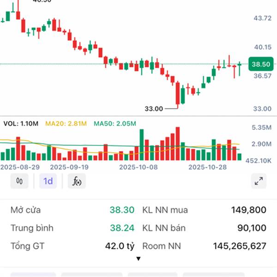Click the VOL: 1.10M volume label
Screen dimensions: 277x277
coord(21,123)
